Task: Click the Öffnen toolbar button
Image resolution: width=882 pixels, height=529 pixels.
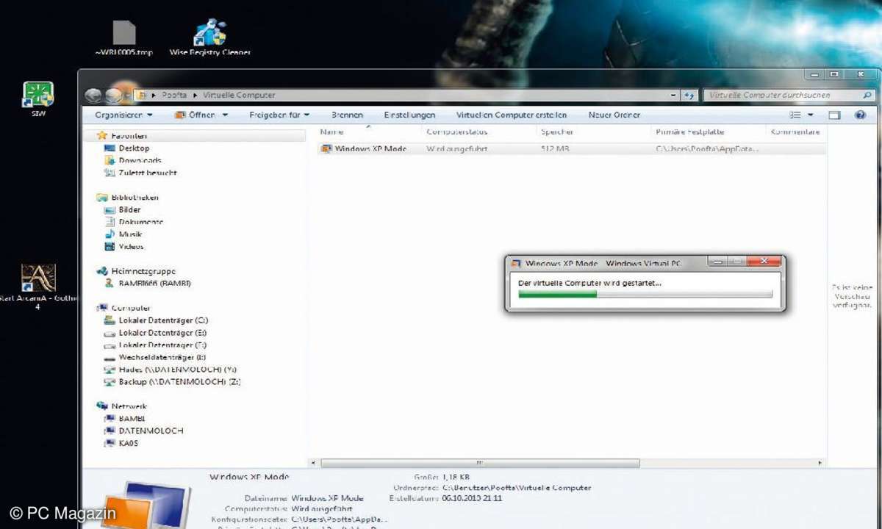Action: (x=195, y=115)
